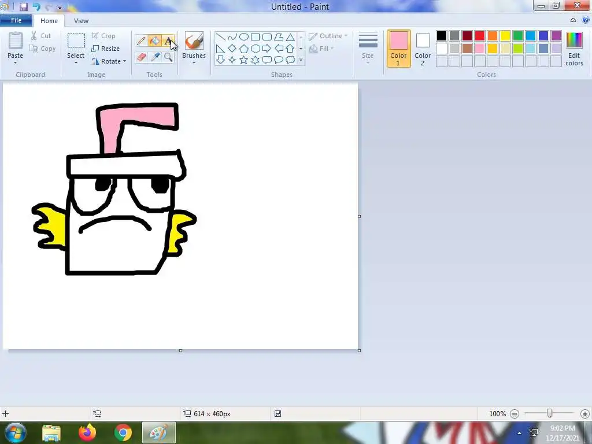Choose the Oval callout shape
Image resolution: width=592 pixels, height=444 pixels.
tap(279, 60)
